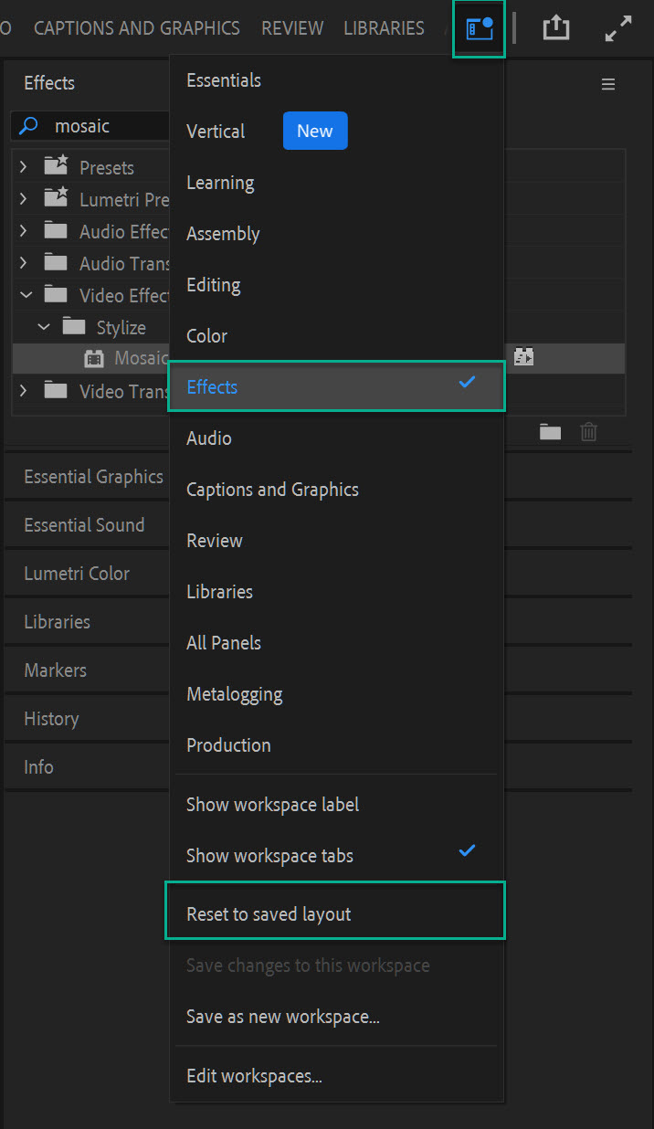Click the trash delete icon
This screenshot has height=1129, width=654.
(589, 432)
